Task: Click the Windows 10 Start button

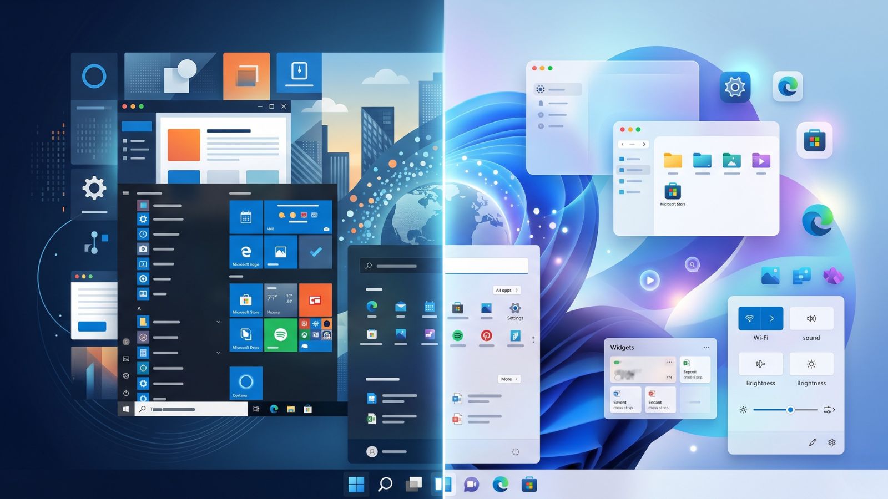Action: click(126, 409)
